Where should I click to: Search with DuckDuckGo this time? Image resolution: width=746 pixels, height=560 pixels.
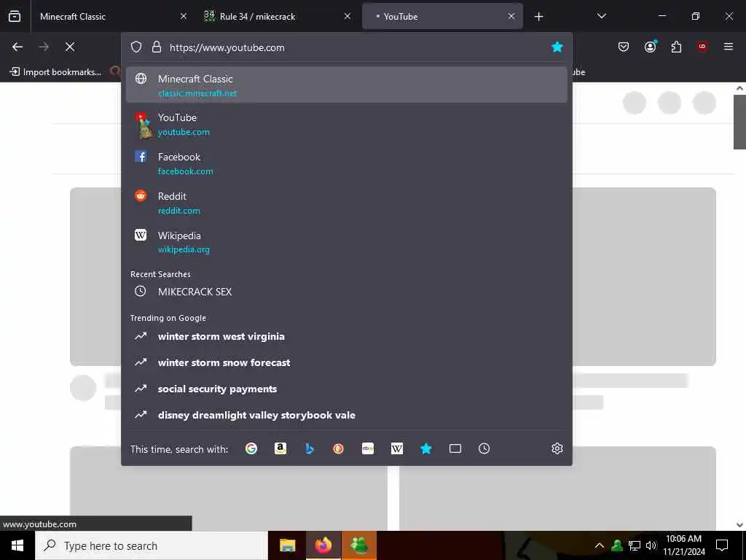click(338, 448)
